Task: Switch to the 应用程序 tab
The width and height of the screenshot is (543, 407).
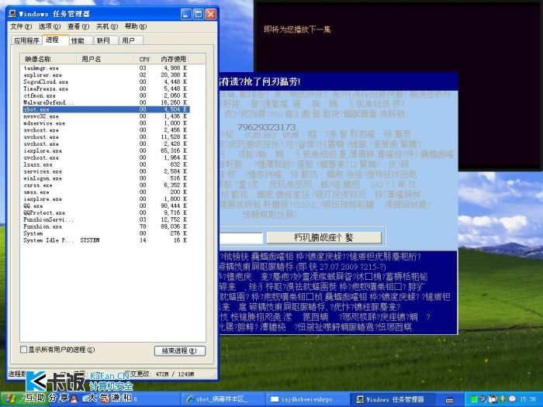Action: pos(26,40)
